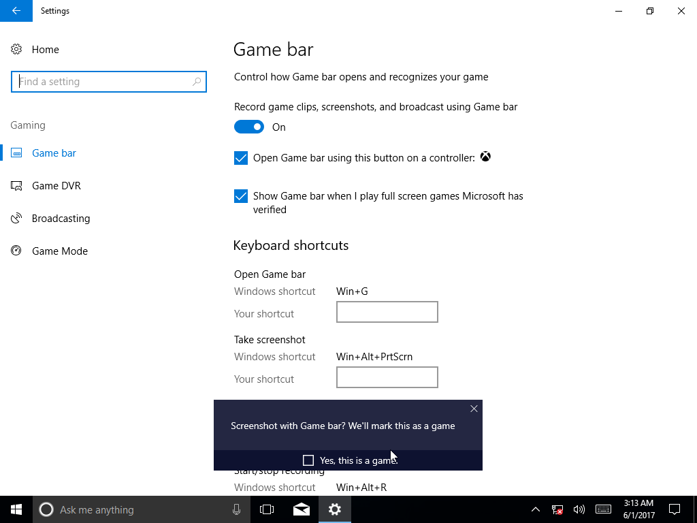Open the touch keyboard tray icon
Screen dimensions: 697x523
(x=603, y=509)
